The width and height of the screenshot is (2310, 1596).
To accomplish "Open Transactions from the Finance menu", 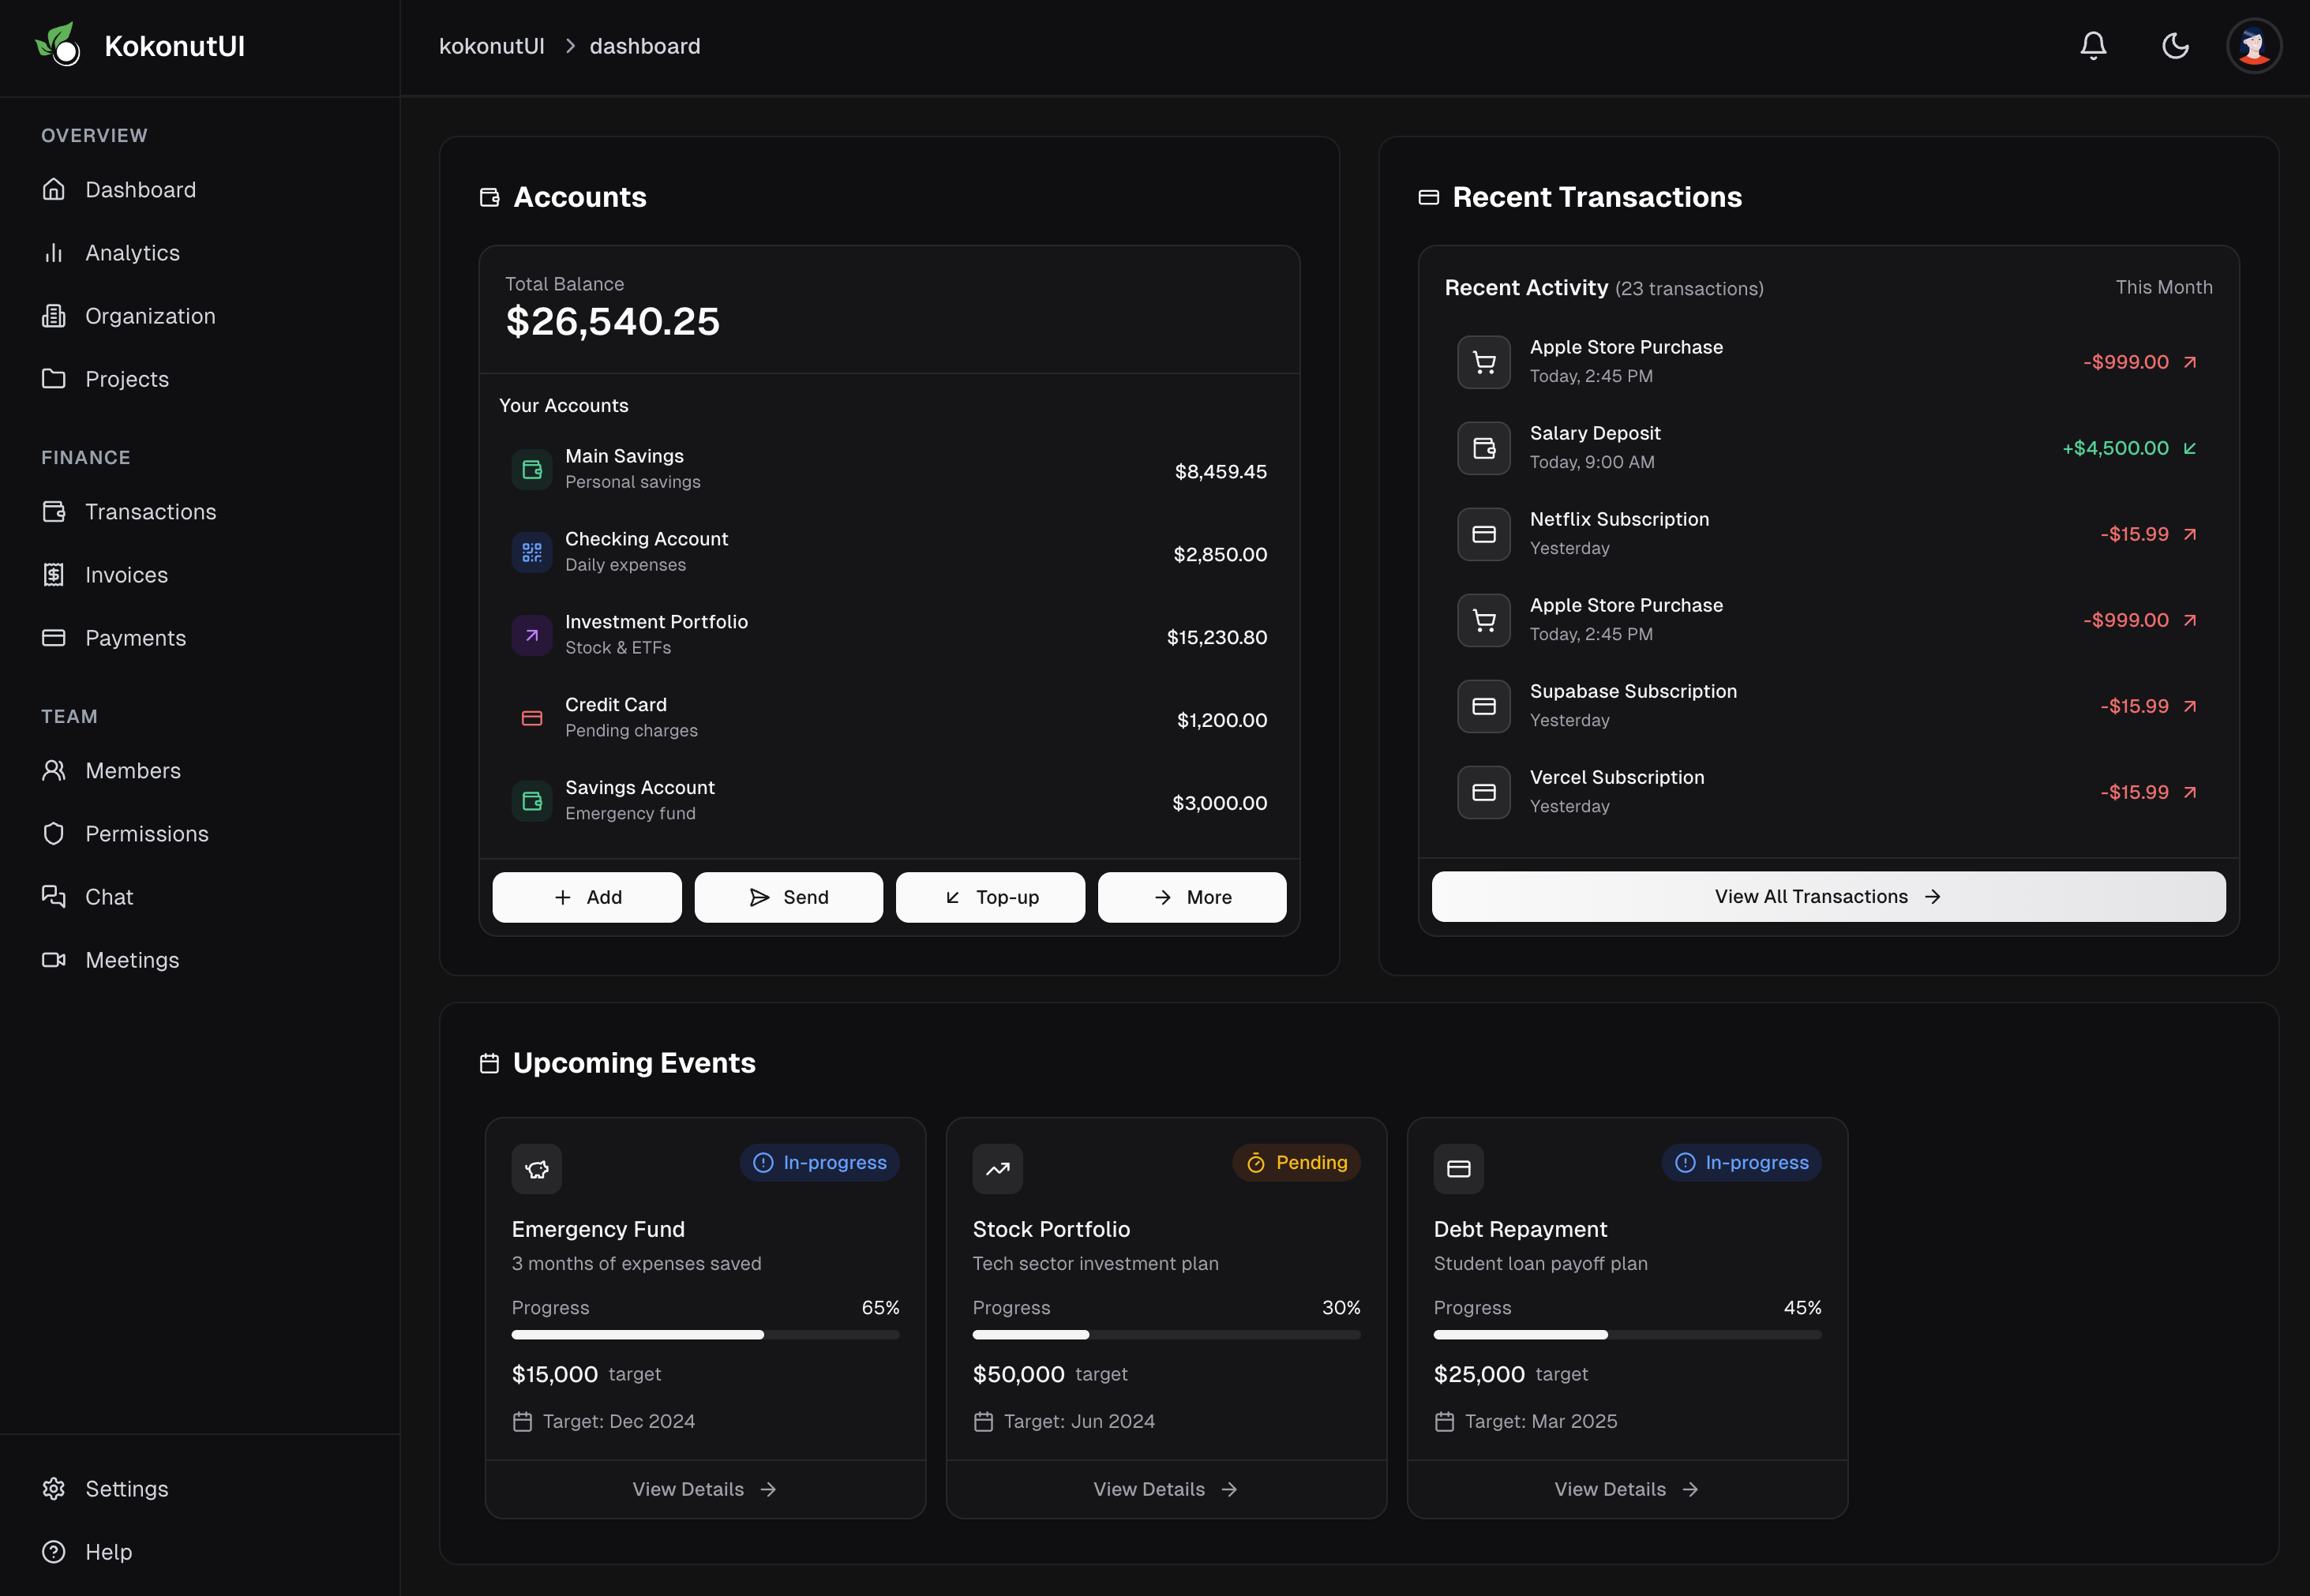I will pyautogui.click(x=151, y=511).
